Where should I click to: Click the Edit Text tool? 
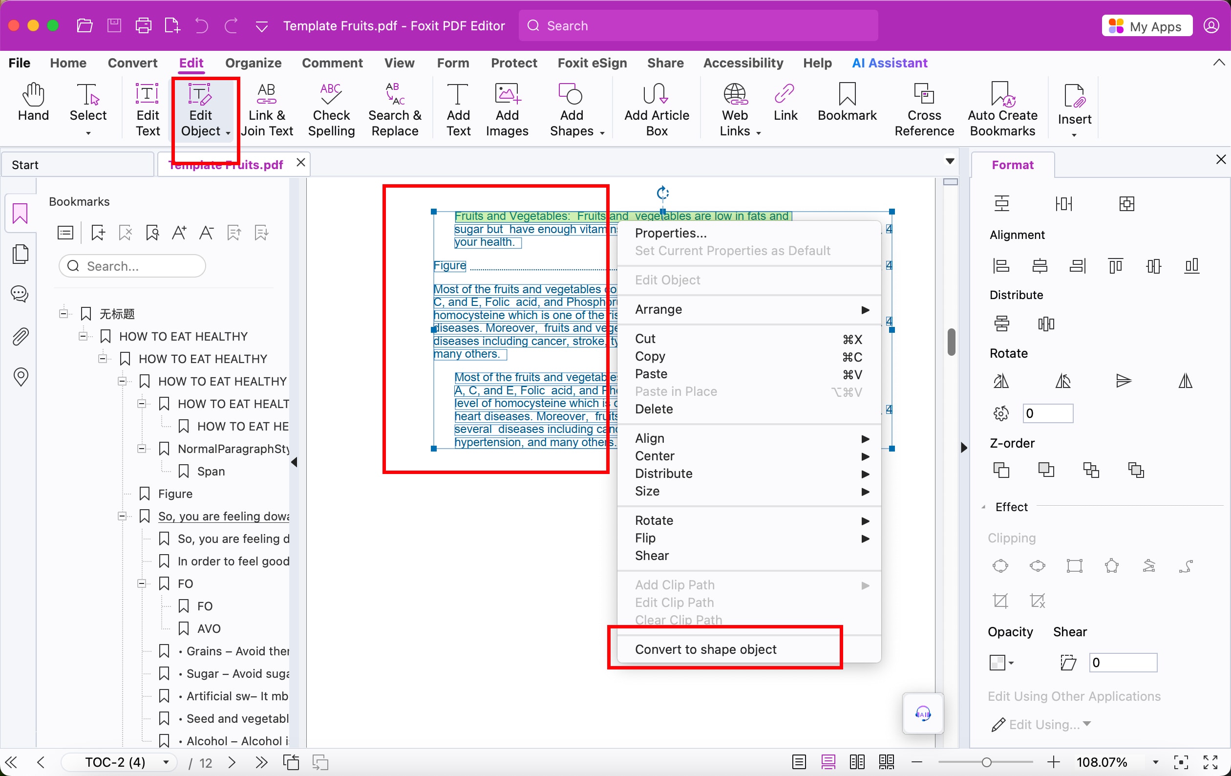148,109
